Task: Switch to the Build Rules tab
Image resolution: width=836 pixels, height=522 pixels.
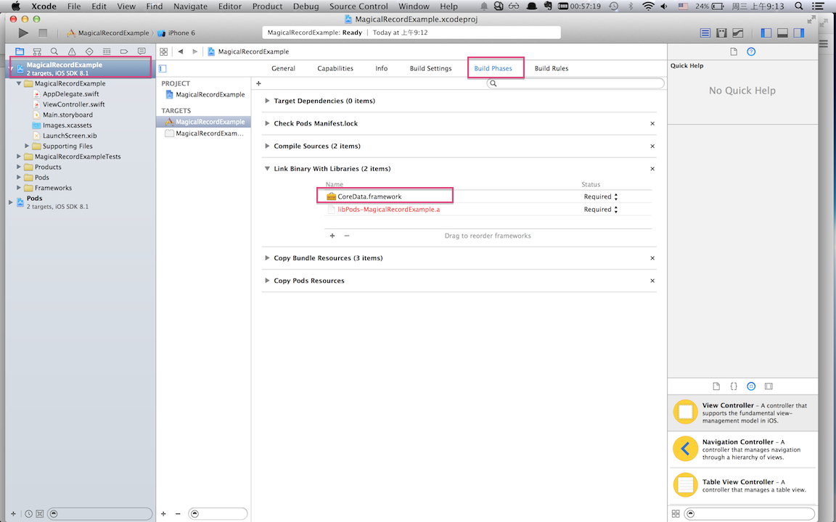Action: coord(552,69)
